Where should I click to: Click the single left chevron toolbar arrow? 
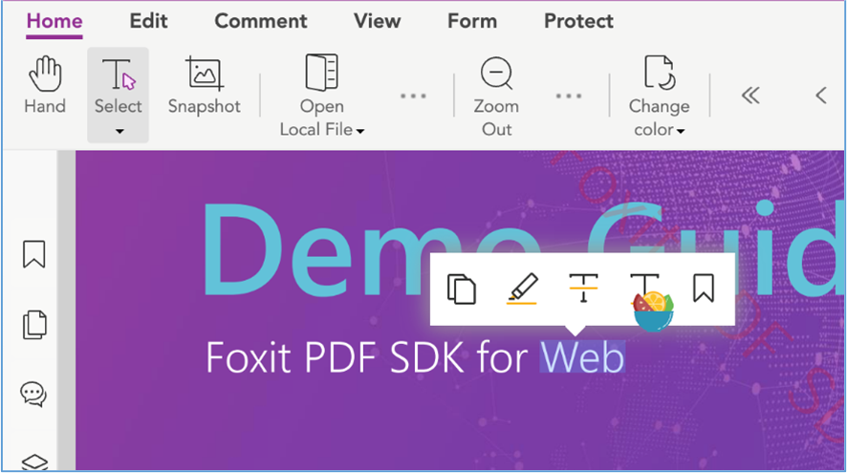pos(821,96)
